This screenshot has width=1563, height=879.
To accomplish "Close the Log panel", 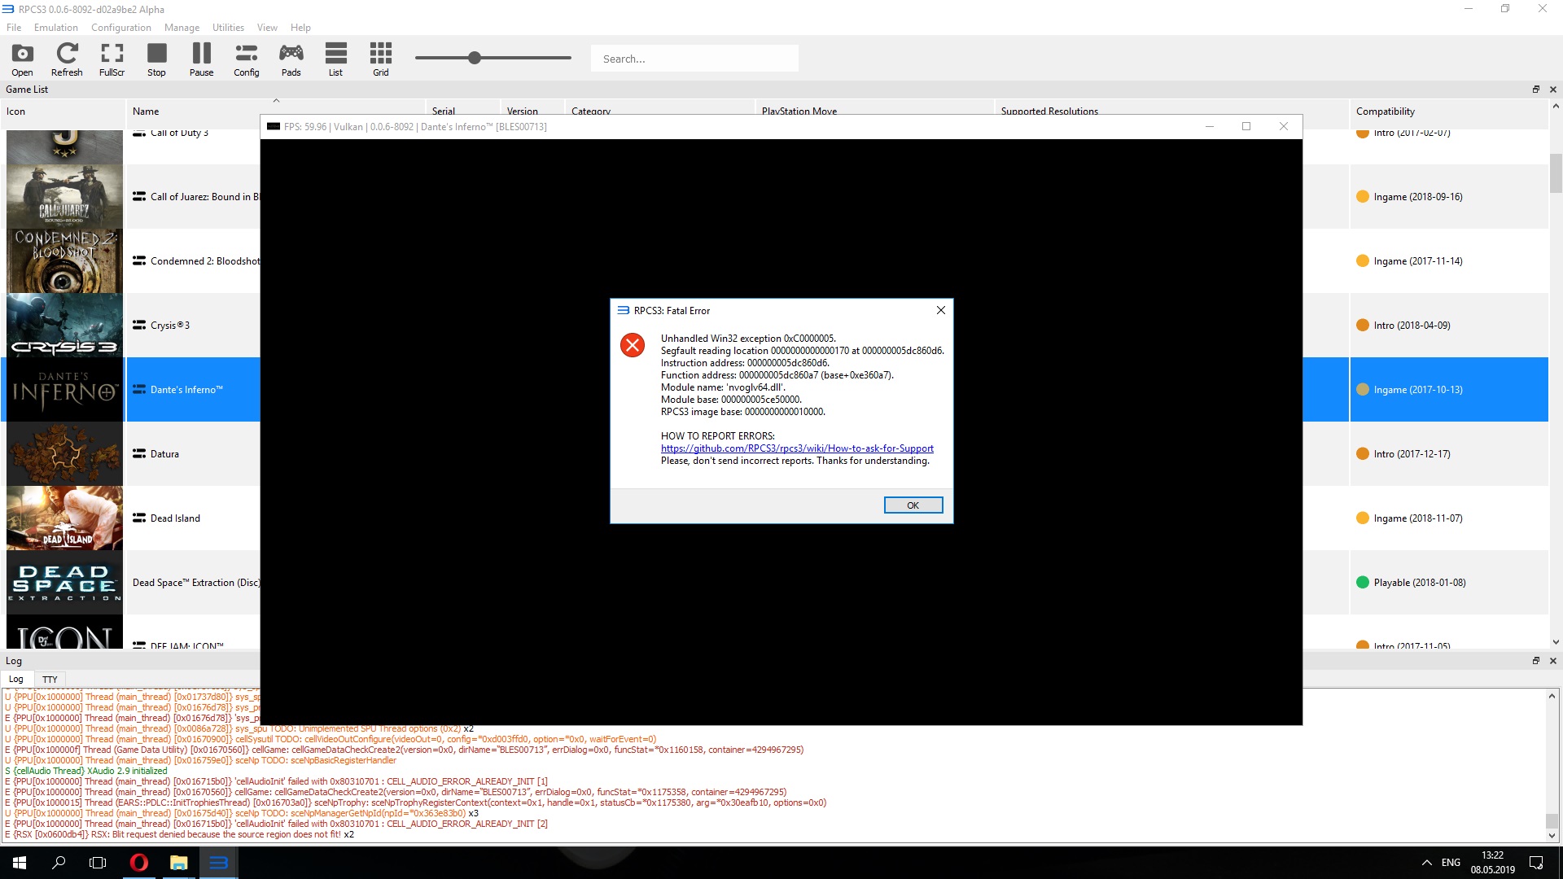I will 1552,661.
